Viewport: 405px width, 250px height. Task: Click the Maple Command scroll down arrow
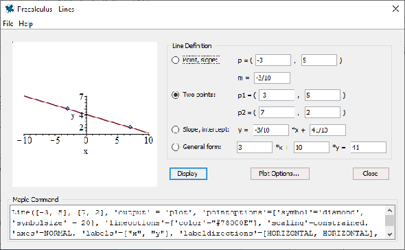(390, 234)
